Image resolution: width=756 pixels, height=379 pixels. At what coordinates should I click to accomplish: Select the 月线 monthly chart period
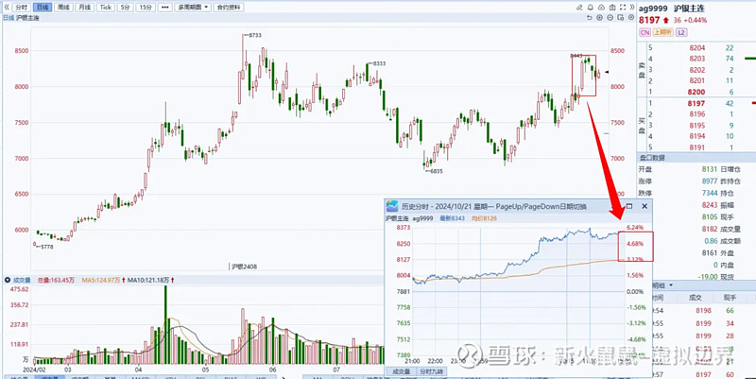coord(84,8)
